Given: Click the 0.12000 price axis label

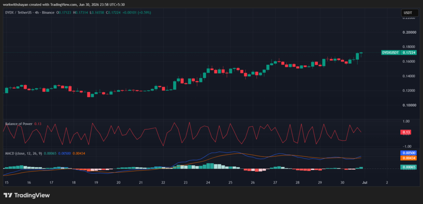Looking at the screenshot, I should click(x=409, y=91).
